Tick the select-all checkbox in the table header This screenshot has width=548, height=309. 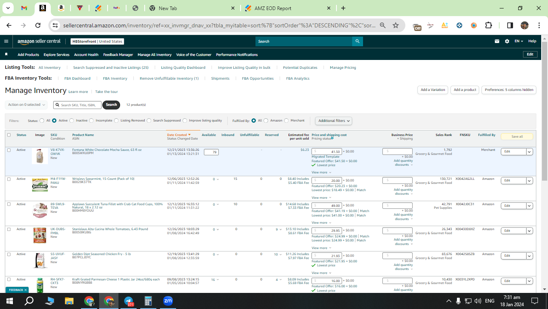(x=9, y=135)
